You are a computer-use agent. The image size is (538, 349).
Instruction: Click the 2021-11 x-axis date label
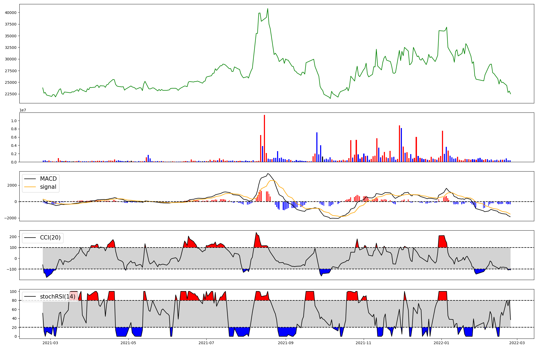(364, 343)
